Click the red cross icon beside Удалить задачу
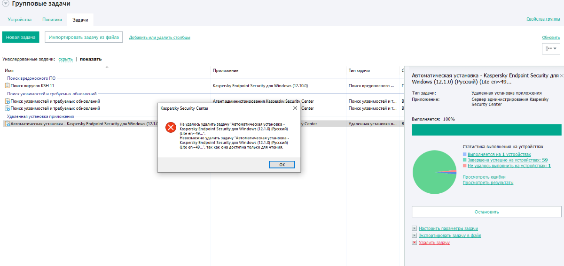The image size is (564, 266). pyautogui.click(x=414, y=243)
